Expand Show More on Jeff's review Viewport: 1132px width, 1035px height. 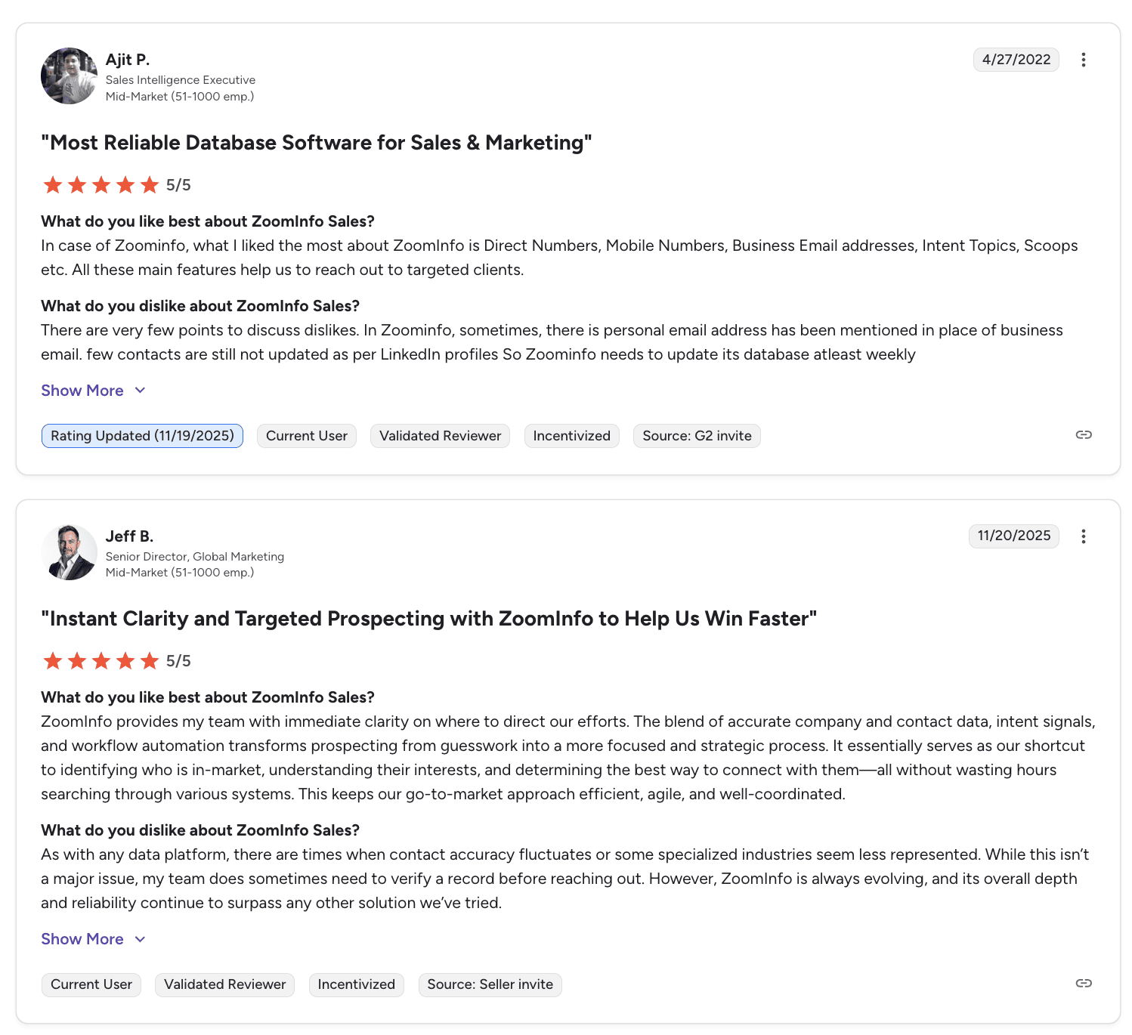[x=82, y=939]
